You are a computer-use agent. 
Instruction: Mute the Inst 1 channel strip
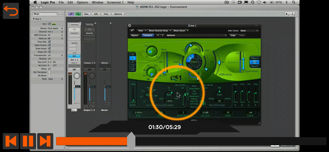[75, 103]
